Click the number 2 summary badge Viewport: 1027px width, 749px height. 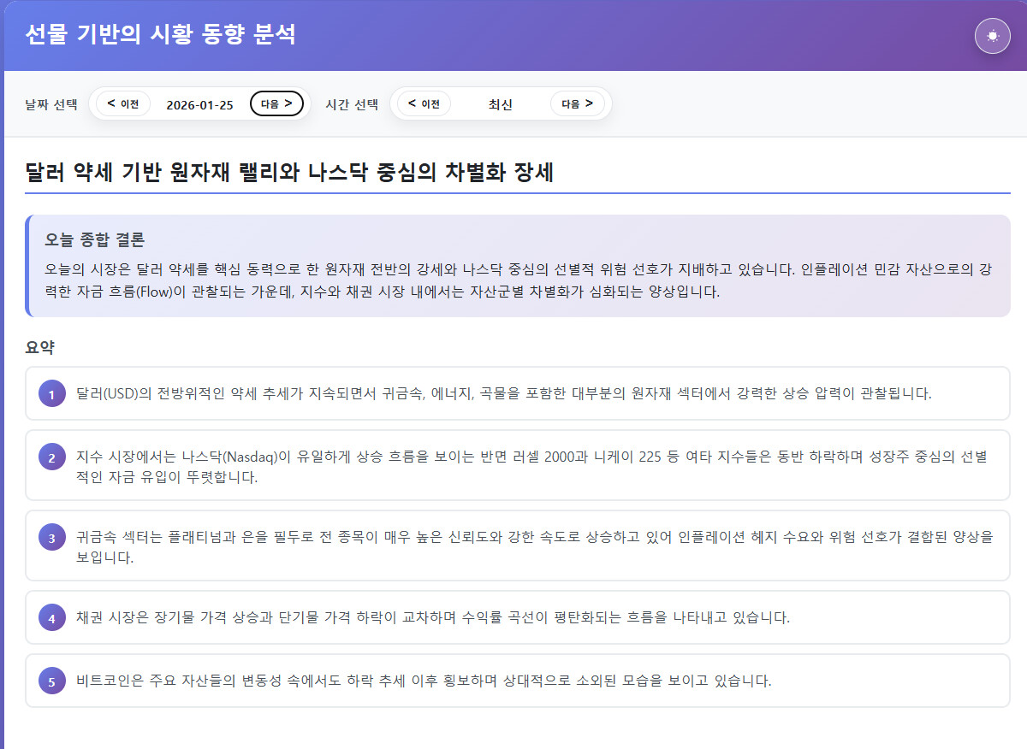[51, 457]
